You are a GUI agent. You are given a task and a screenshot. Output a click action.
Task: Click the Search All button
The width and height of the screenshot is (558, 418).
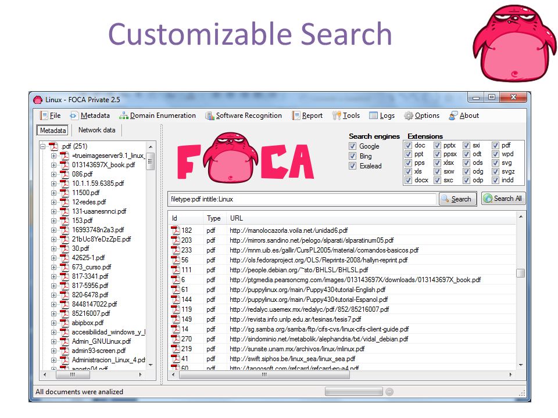(x=503, y=199)
